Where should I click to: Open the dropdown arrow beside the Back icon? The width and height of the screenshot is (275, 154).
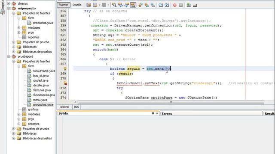coord(99,5)
